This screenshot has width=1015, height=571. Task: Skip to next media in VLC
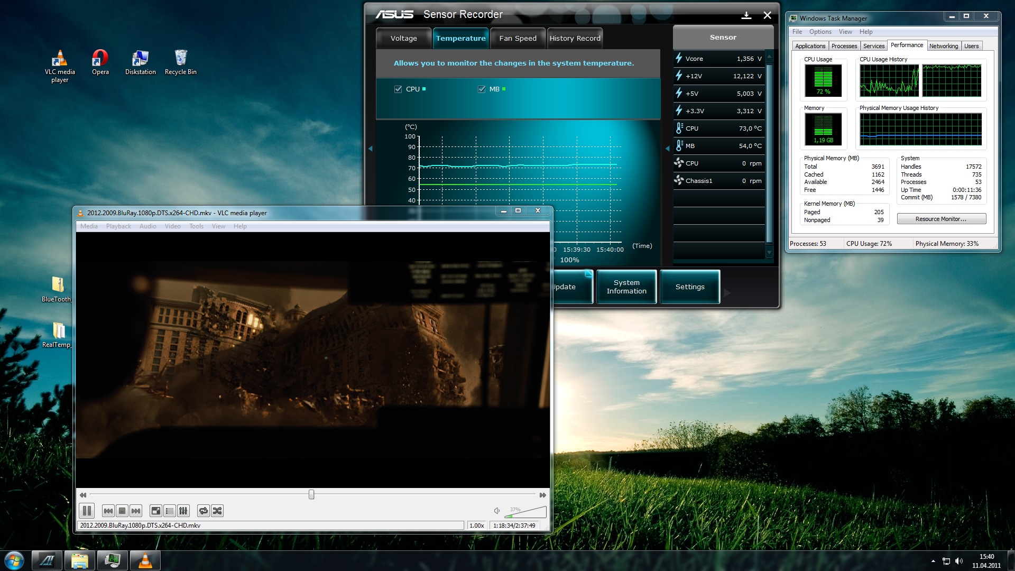click(x=136, y=511)
